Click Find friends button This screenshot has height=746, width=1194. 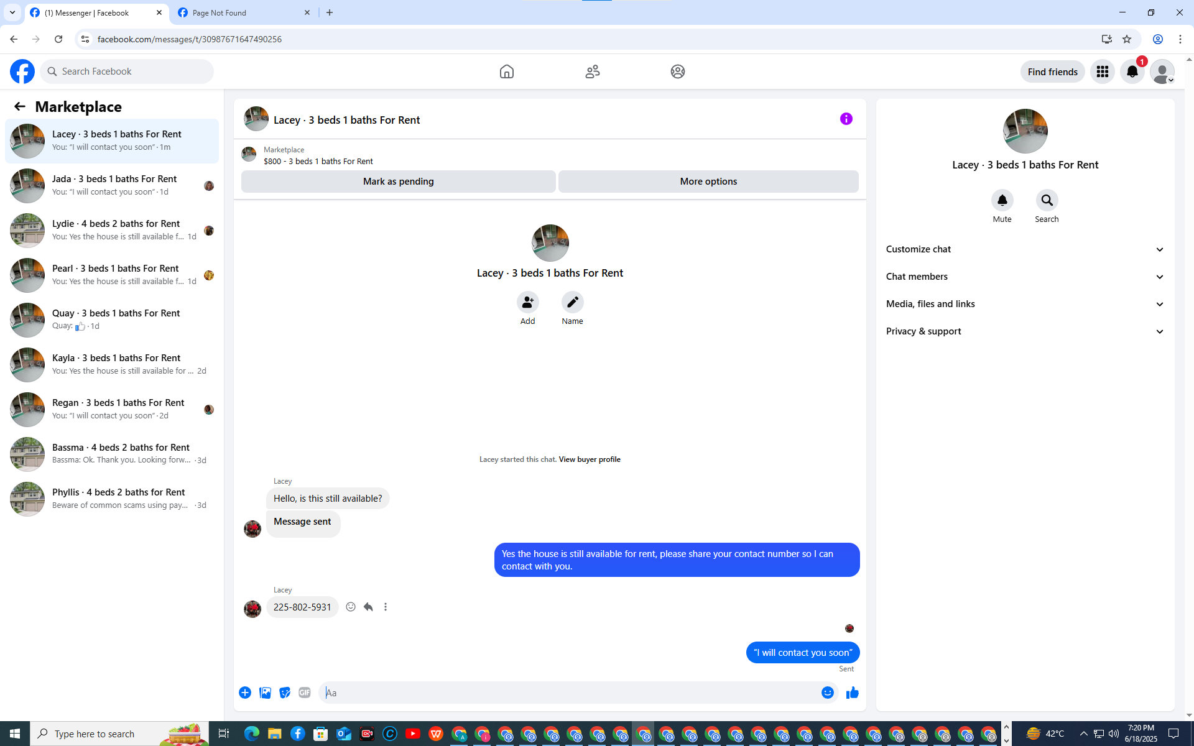tap(1052, 71)
